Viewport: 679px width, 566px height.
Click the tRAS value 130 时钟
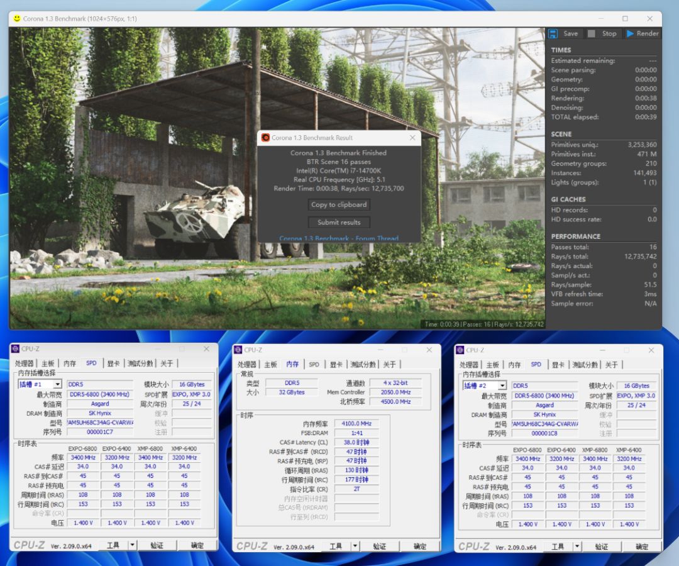[x=356, y=470]
